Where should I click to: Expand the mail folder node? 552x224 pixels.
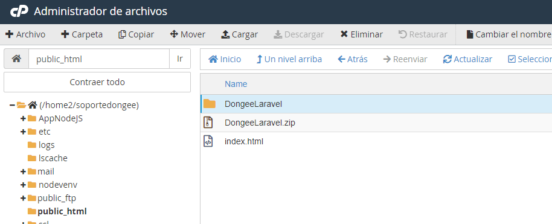(23, 171)
